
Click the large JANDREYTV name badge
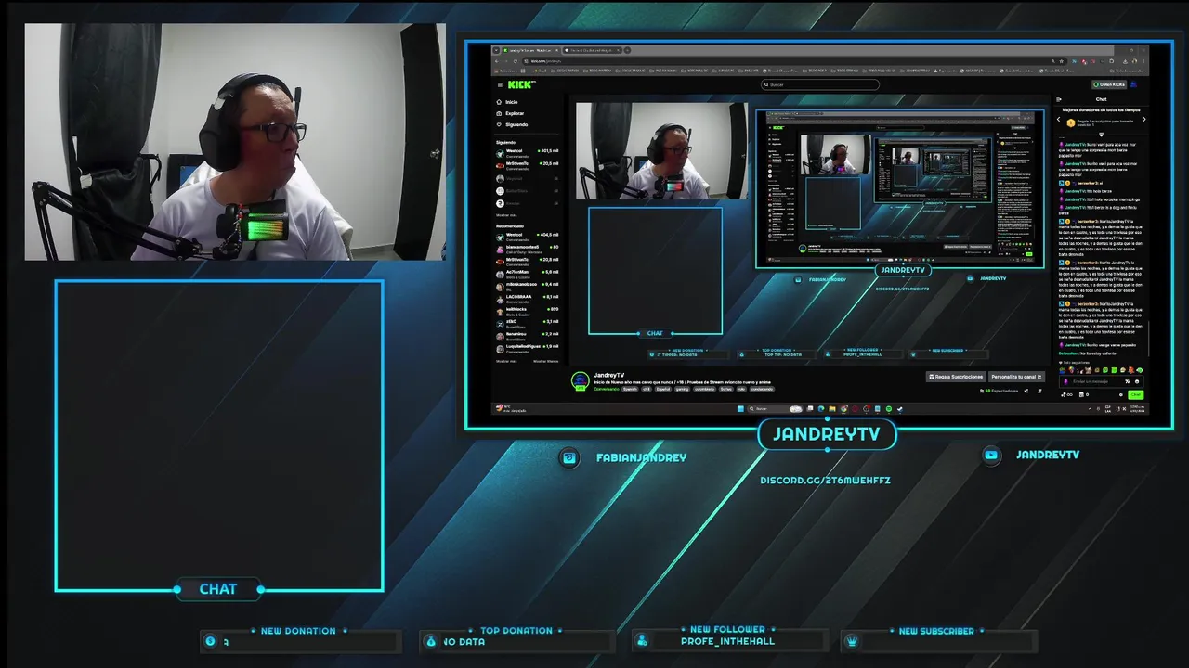click(x=827, y=434)
